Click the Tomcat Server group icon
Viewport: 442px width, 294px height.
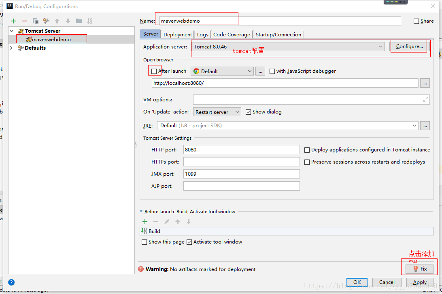(x=21, y=31)
